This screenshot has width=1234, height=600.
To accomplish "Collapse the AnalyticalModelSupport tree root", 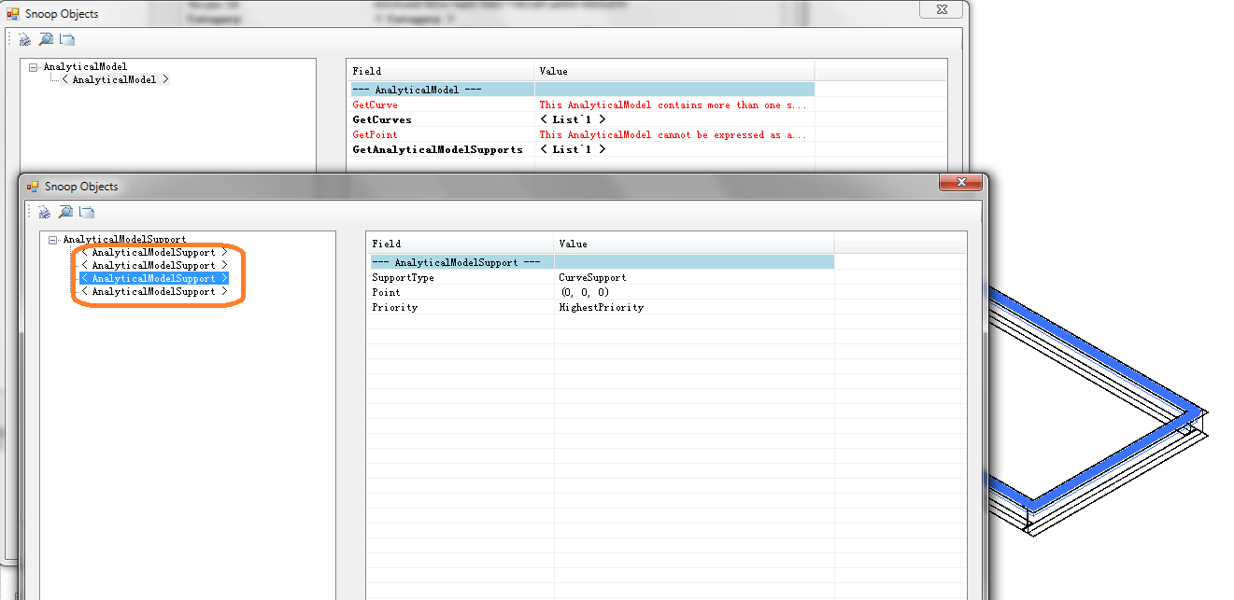I will point(54,239).
